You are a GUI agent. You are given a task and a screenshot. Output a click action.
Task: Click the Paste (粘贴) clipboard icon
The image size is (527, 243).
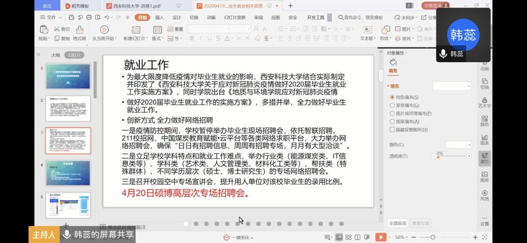tap(44, 30)
